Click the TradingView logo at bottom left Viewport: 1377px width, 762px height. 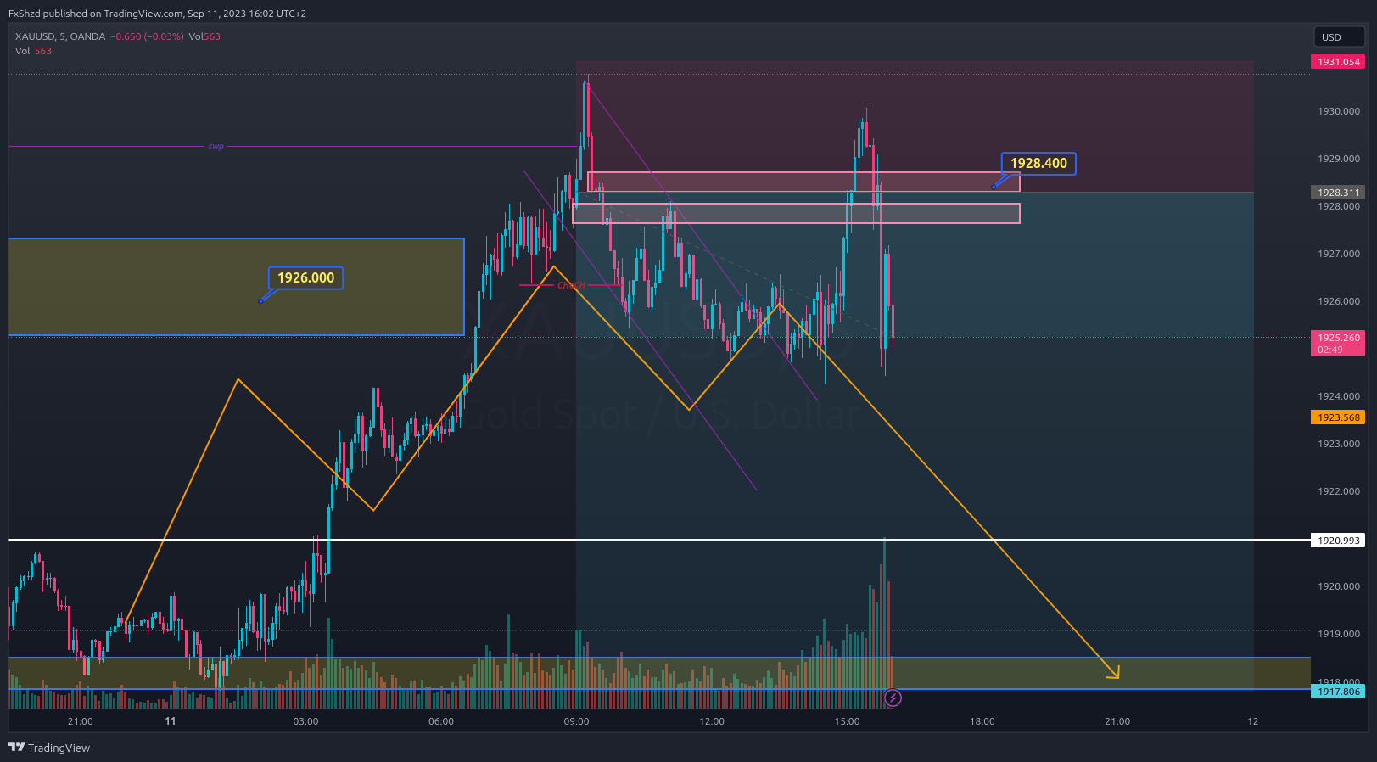[x=48, y=748]
